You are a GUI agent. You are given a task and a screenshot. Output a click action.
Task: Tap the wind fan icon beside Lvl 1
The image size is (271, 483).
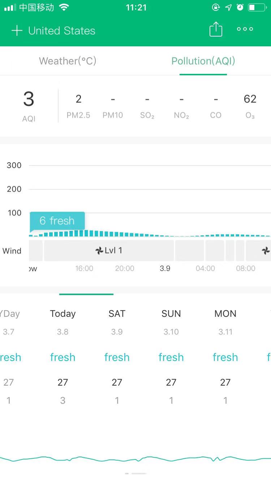coord(99,251)
